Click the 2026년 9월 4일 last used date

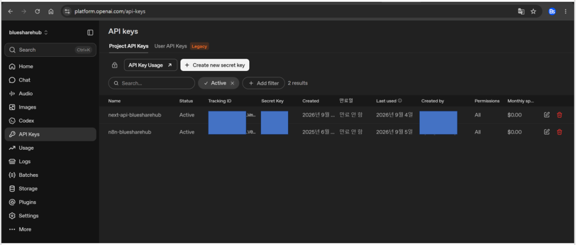click(394, 115)
